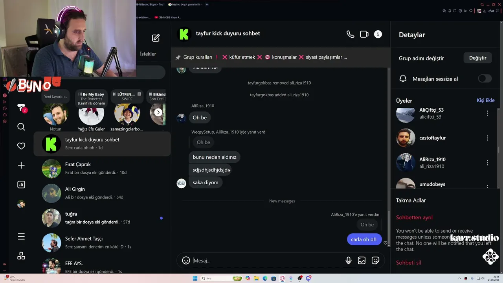Switch to the beşinci boyut yayın tarihi browser tab
The image size is (503, 283).
(x=185, y=4)
